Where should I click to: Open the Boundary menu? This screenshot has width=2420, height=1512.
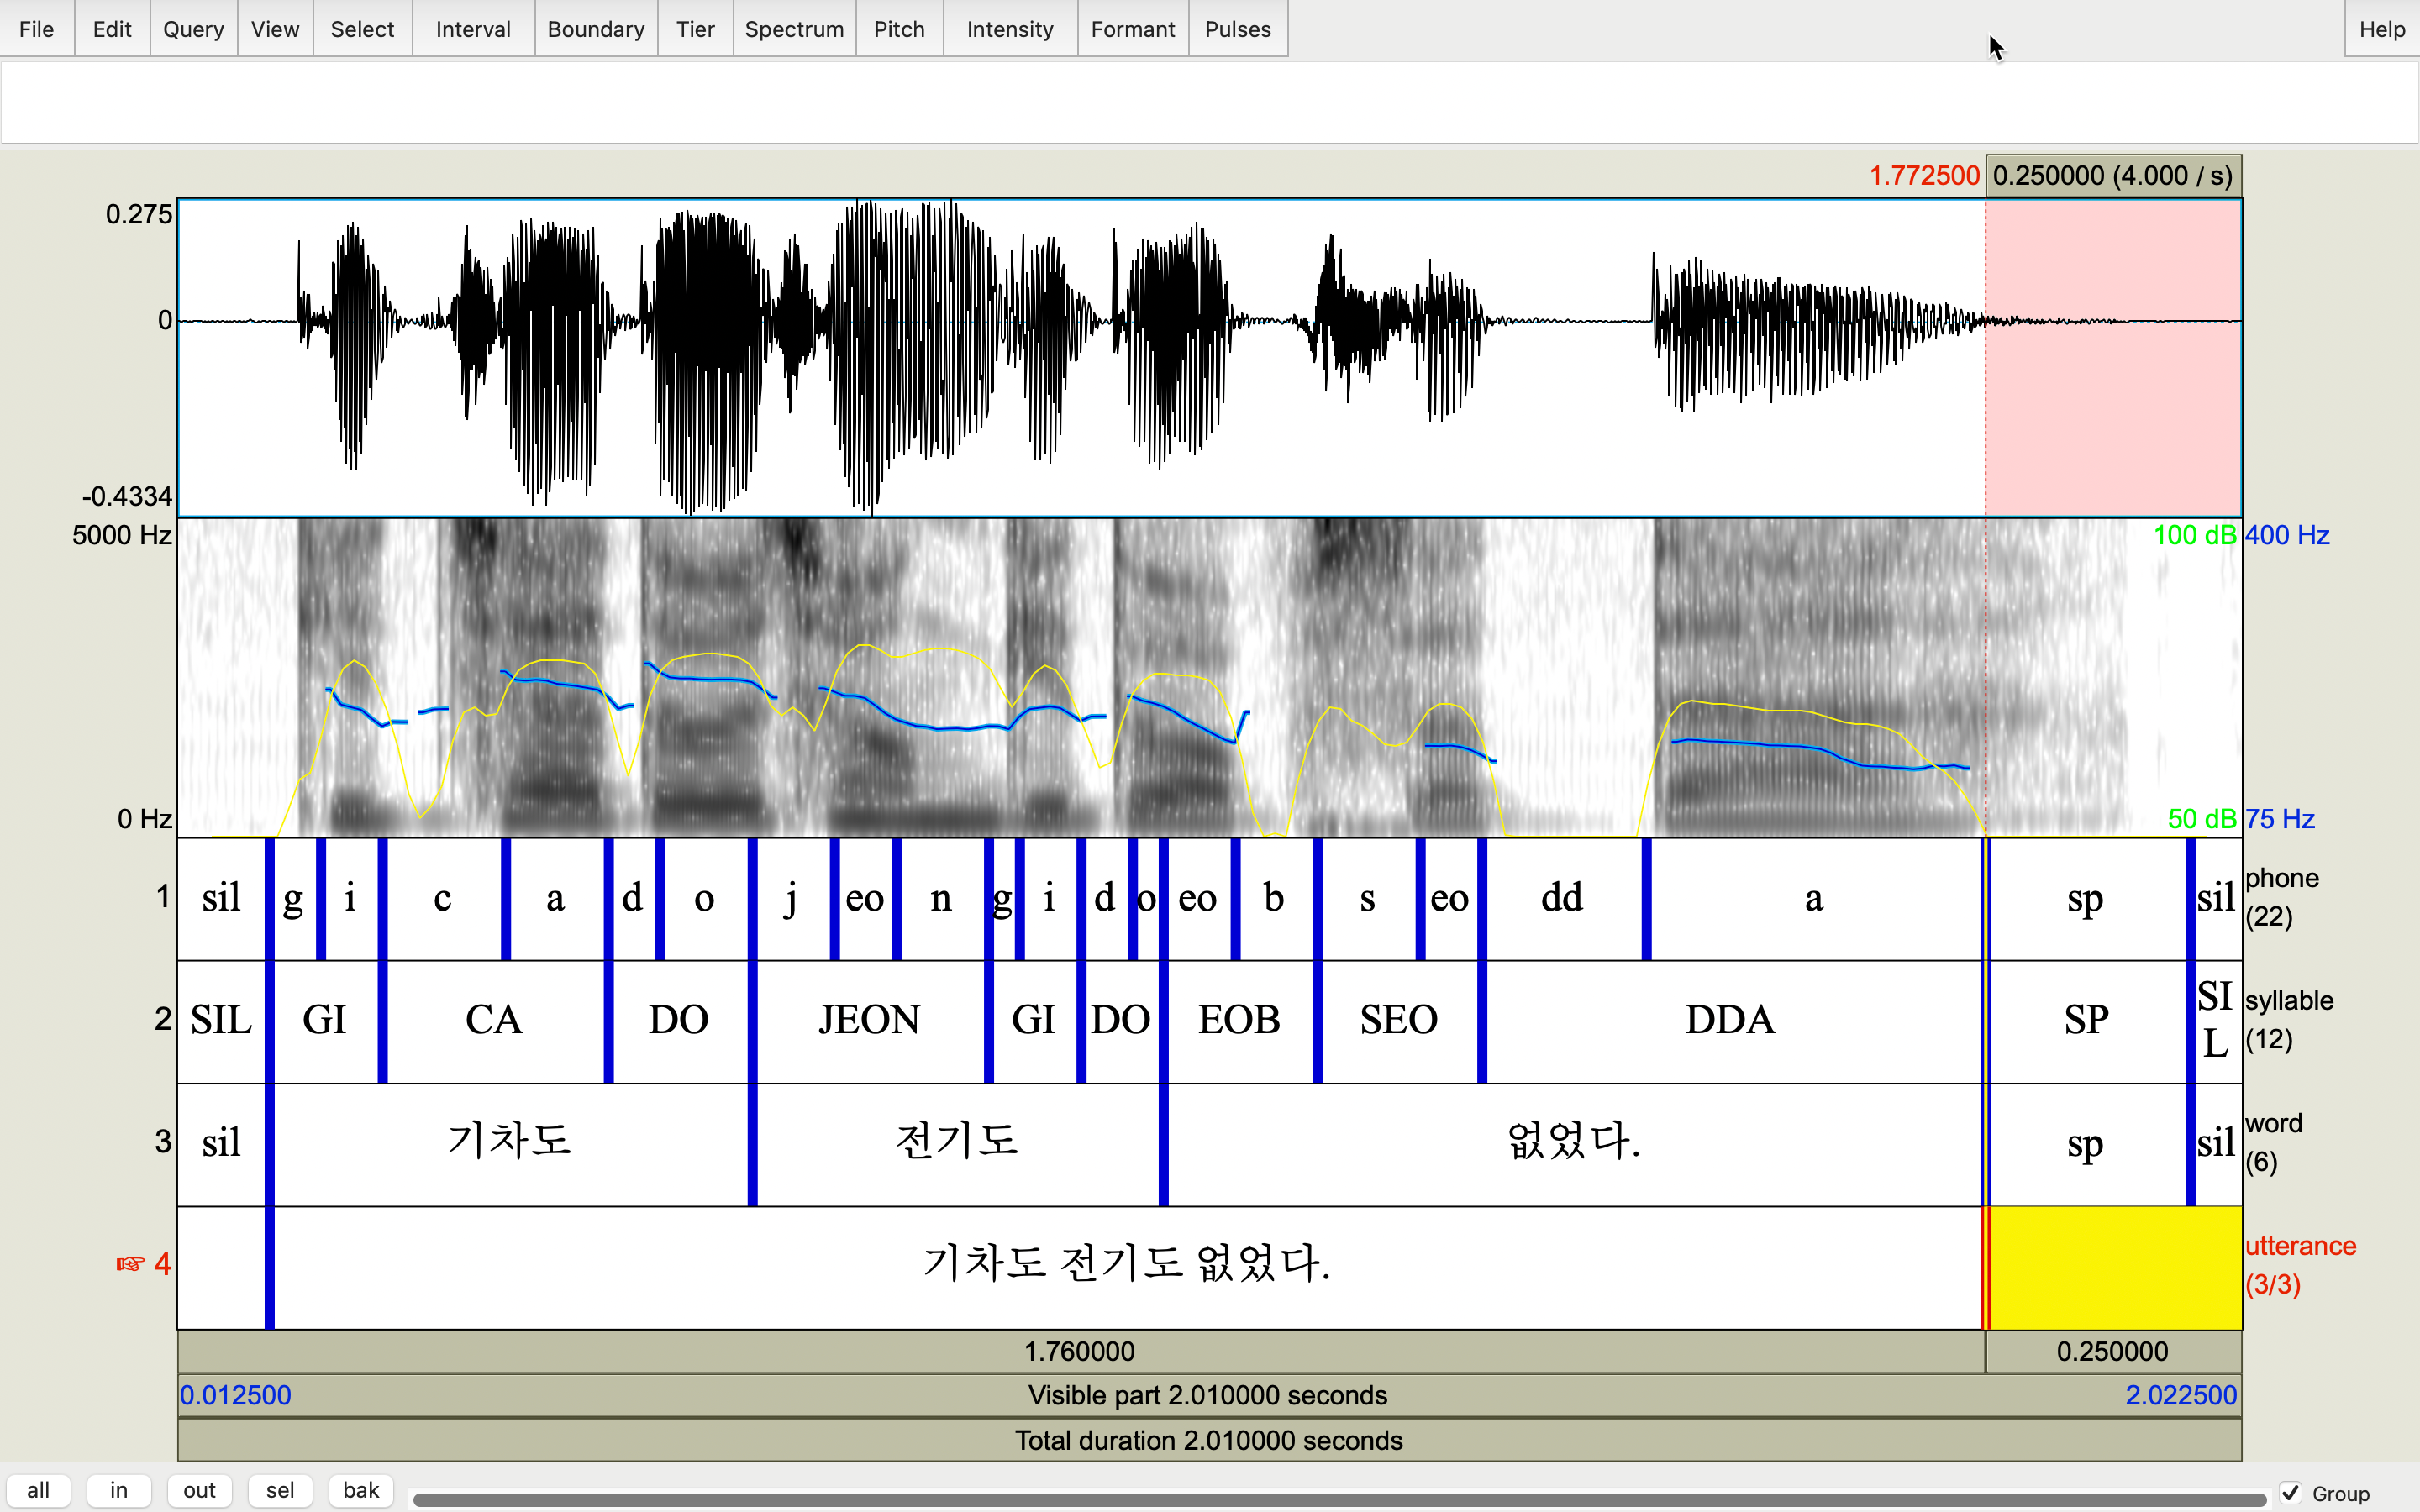[x=595, y=29]
